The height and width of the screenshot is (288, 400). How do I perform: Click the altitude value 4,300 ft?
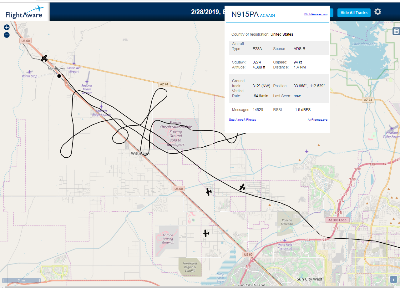coord(259,67)
